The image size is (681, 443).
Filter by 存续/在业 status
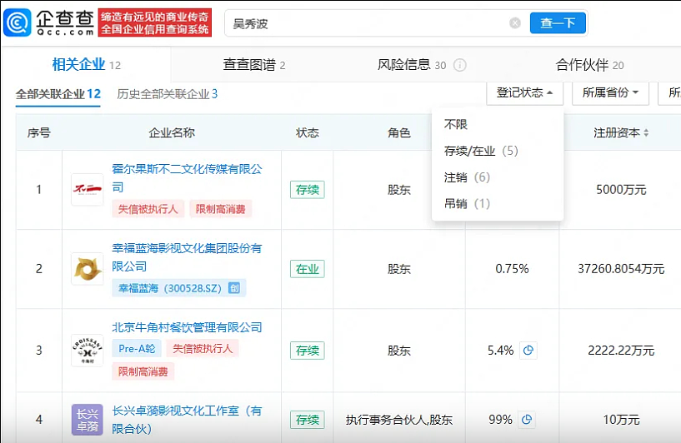coord(481,151)
